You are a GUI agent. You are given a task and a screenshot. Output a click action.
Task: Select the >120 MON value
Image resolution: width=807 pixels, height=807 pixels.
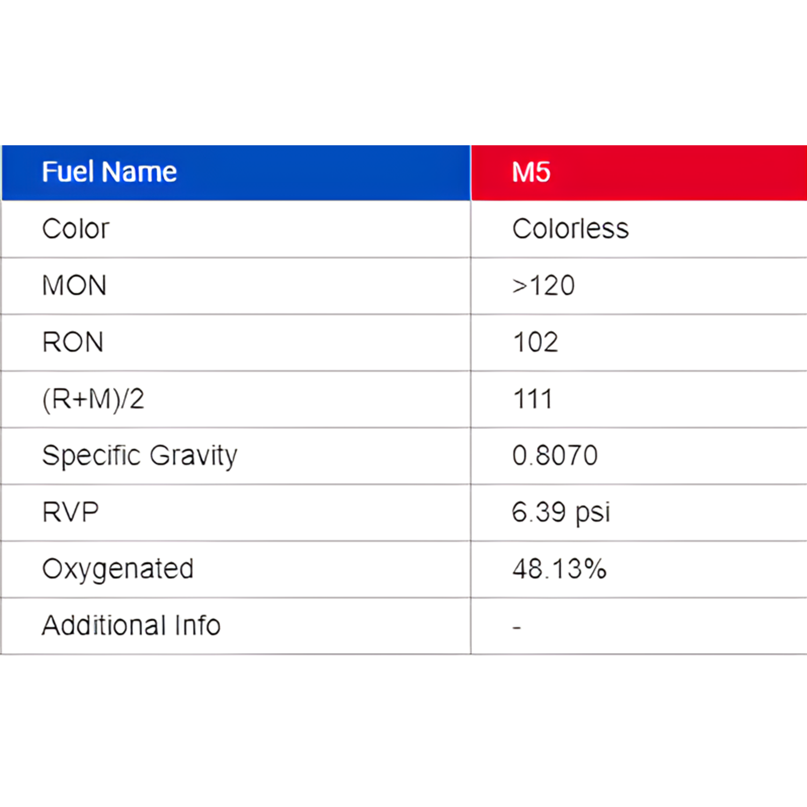click(x=543, y=286)
